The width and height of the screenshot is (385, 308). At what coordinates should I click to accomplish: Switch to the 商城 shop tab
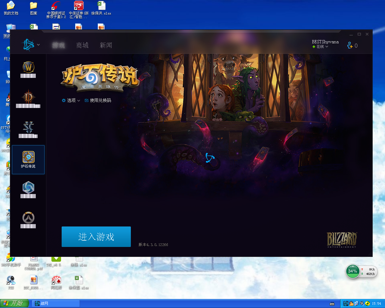(x=82, y=45)
